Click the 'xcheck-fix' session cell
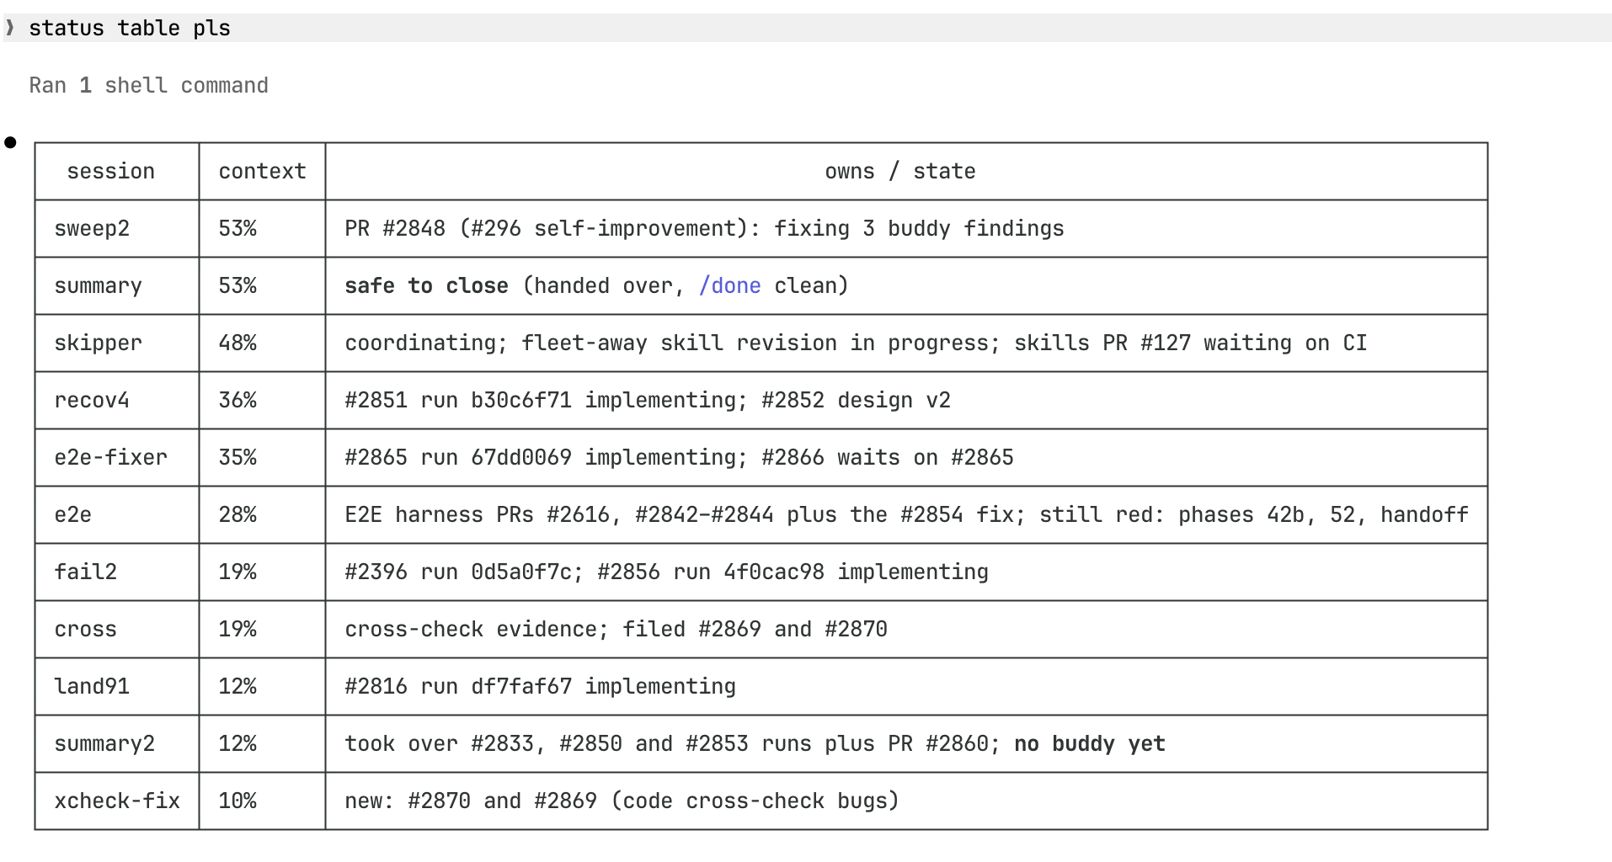This screenshot has height=862, width=1612. pos(117,801)
